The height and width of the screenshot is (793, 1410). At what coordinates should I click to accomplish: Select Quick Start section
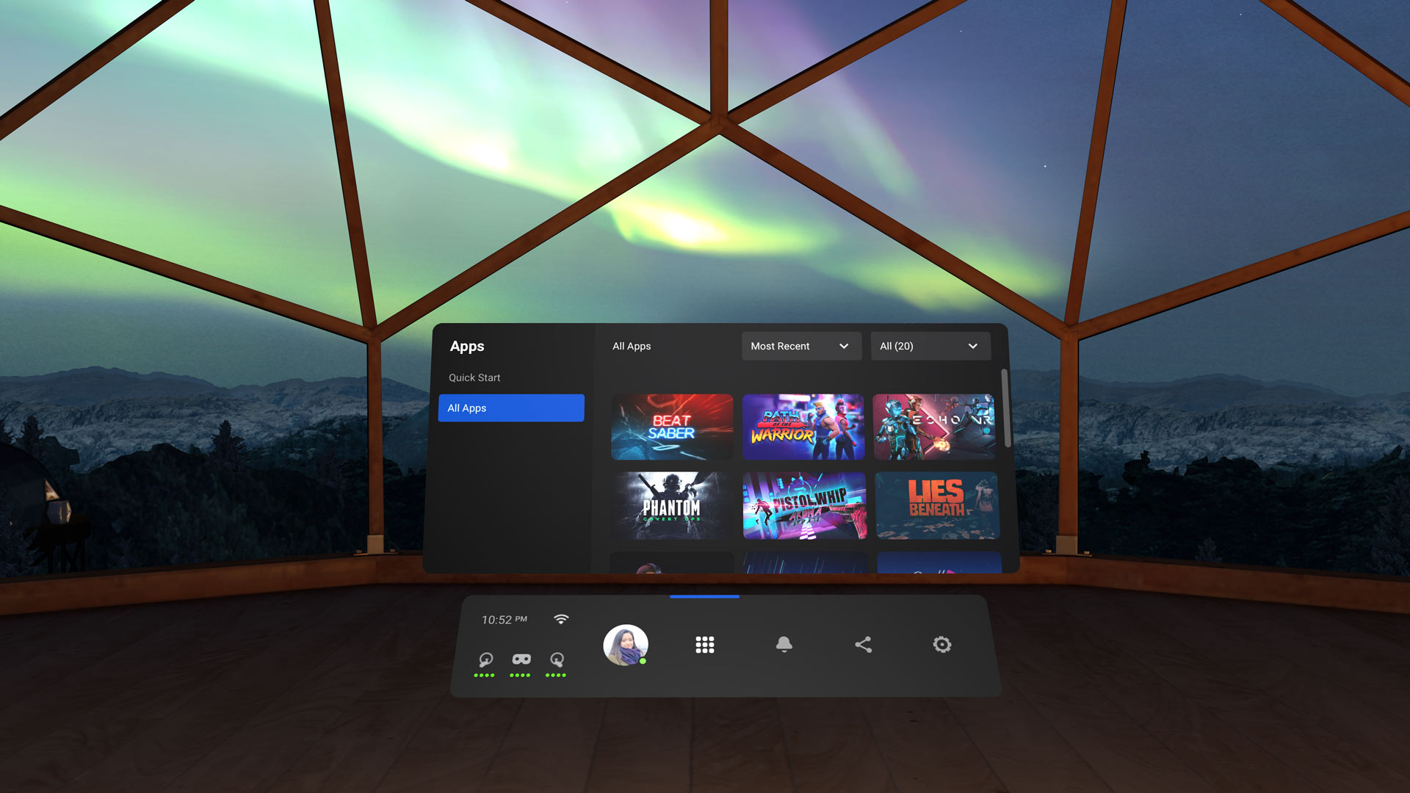click(474, 377)
